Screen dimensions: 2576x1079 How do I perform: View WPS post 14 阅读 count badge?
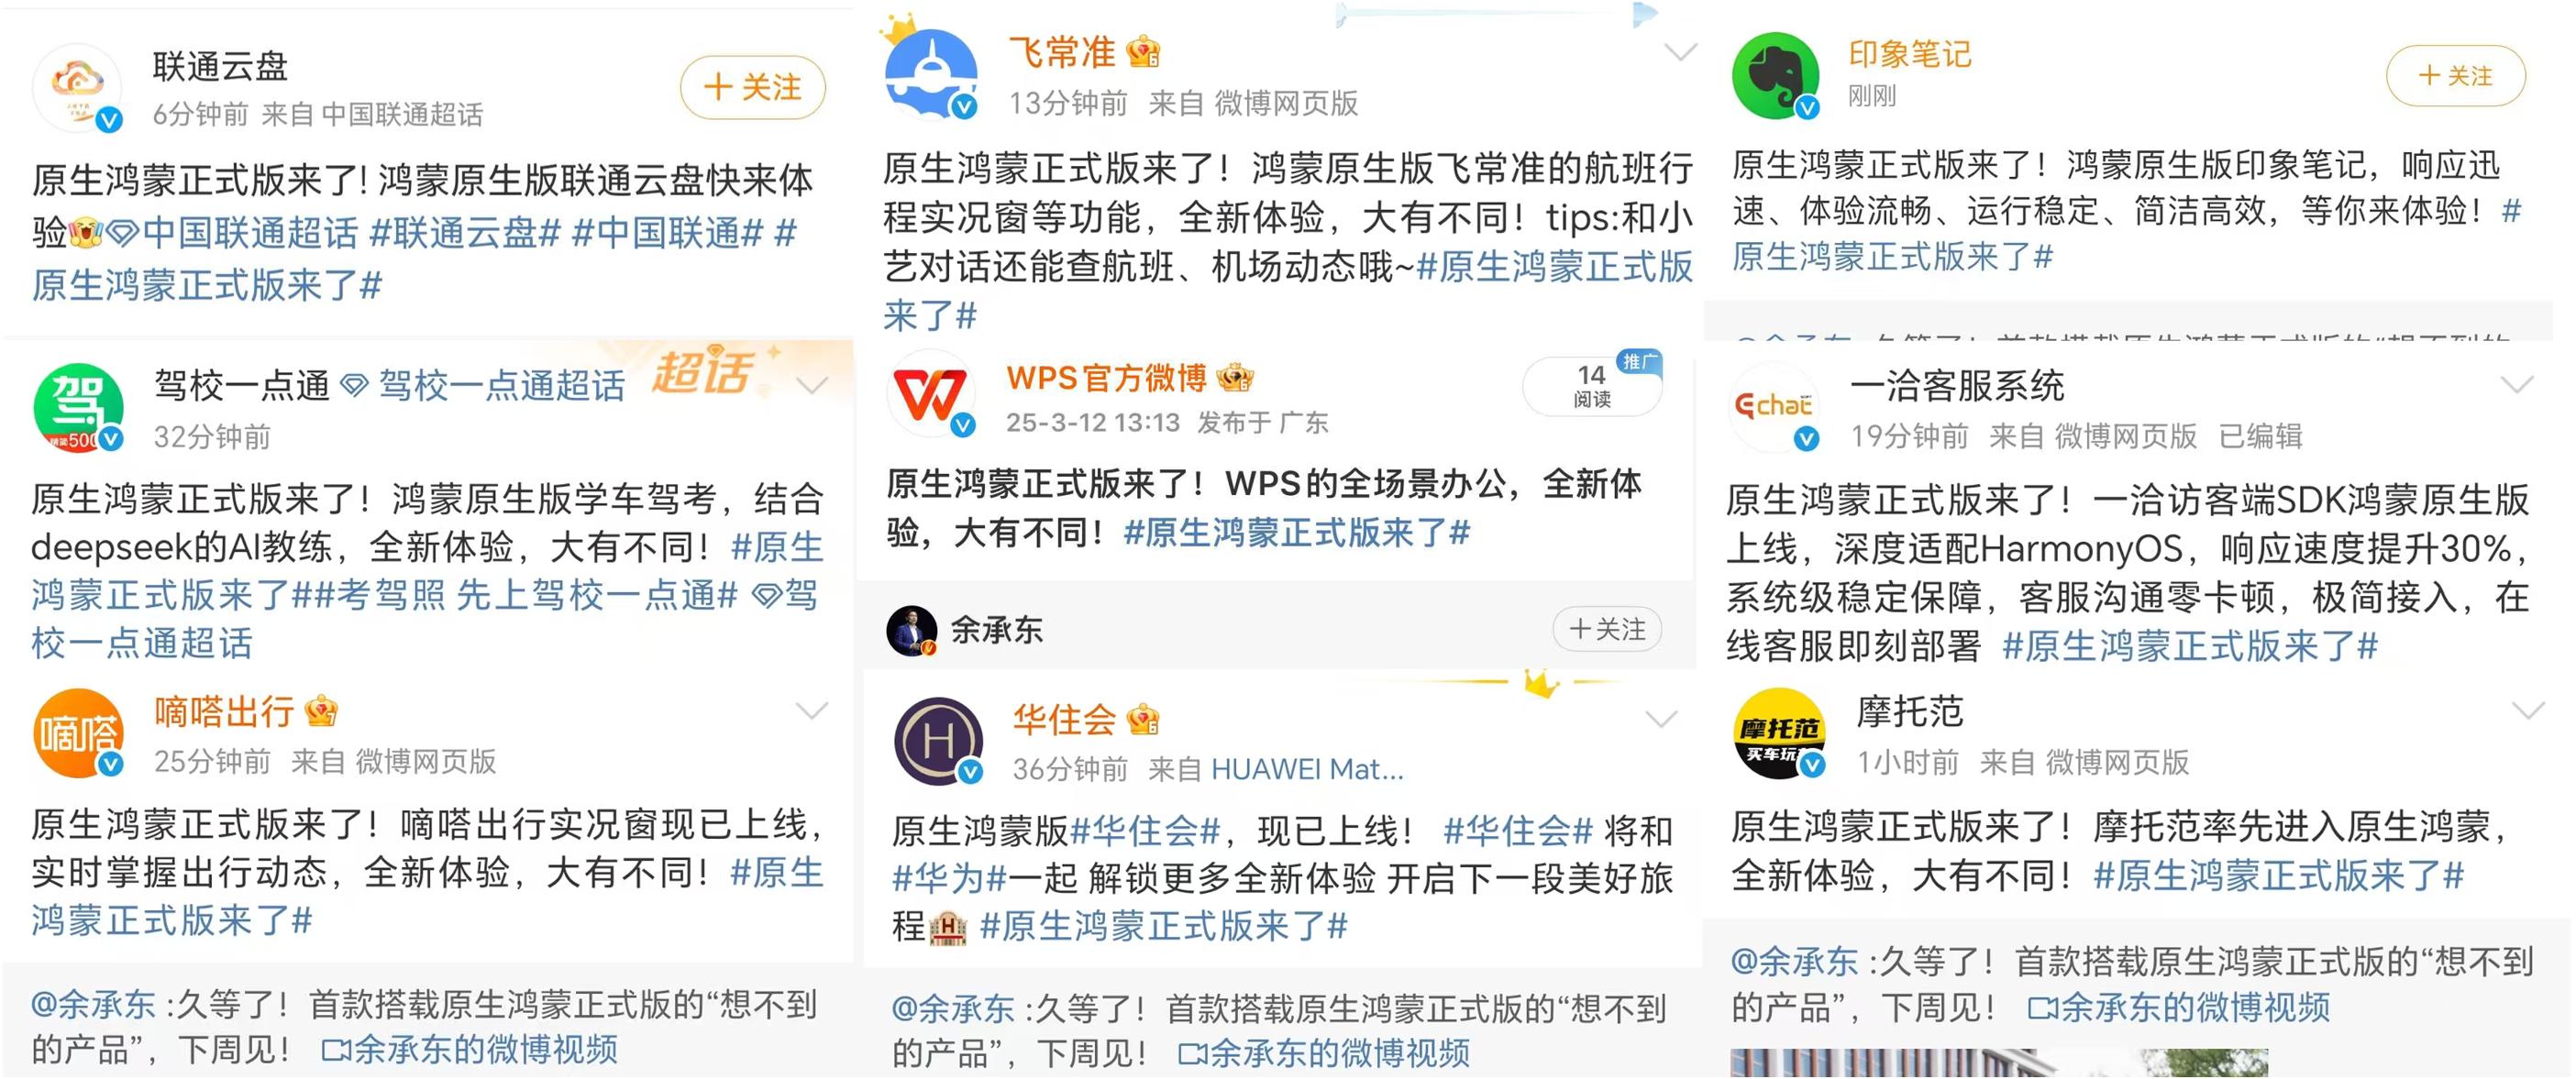coord(1592,386)
